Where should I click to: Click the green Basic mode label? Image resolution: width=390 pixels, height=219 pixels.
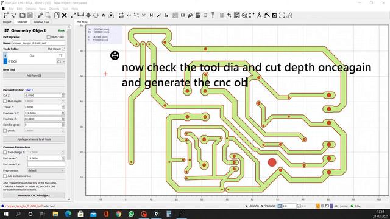pos(62,30)
